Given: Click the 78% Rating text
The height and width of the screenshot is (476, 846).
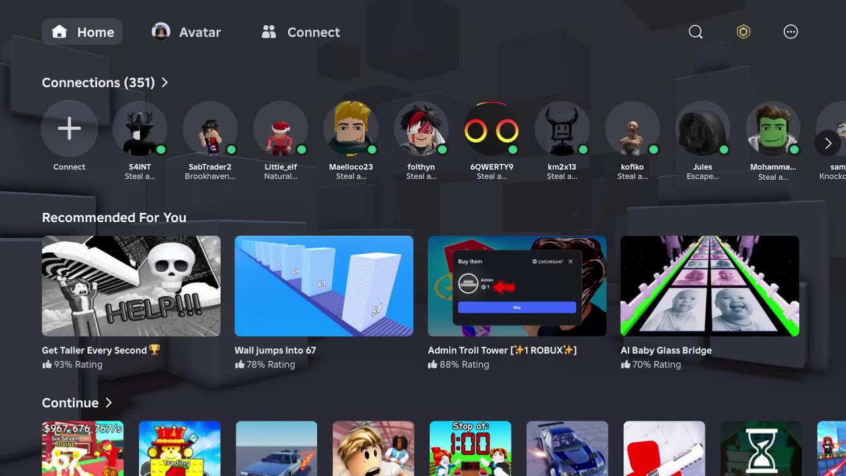Looking at the screenshot, I should point(271,364).
